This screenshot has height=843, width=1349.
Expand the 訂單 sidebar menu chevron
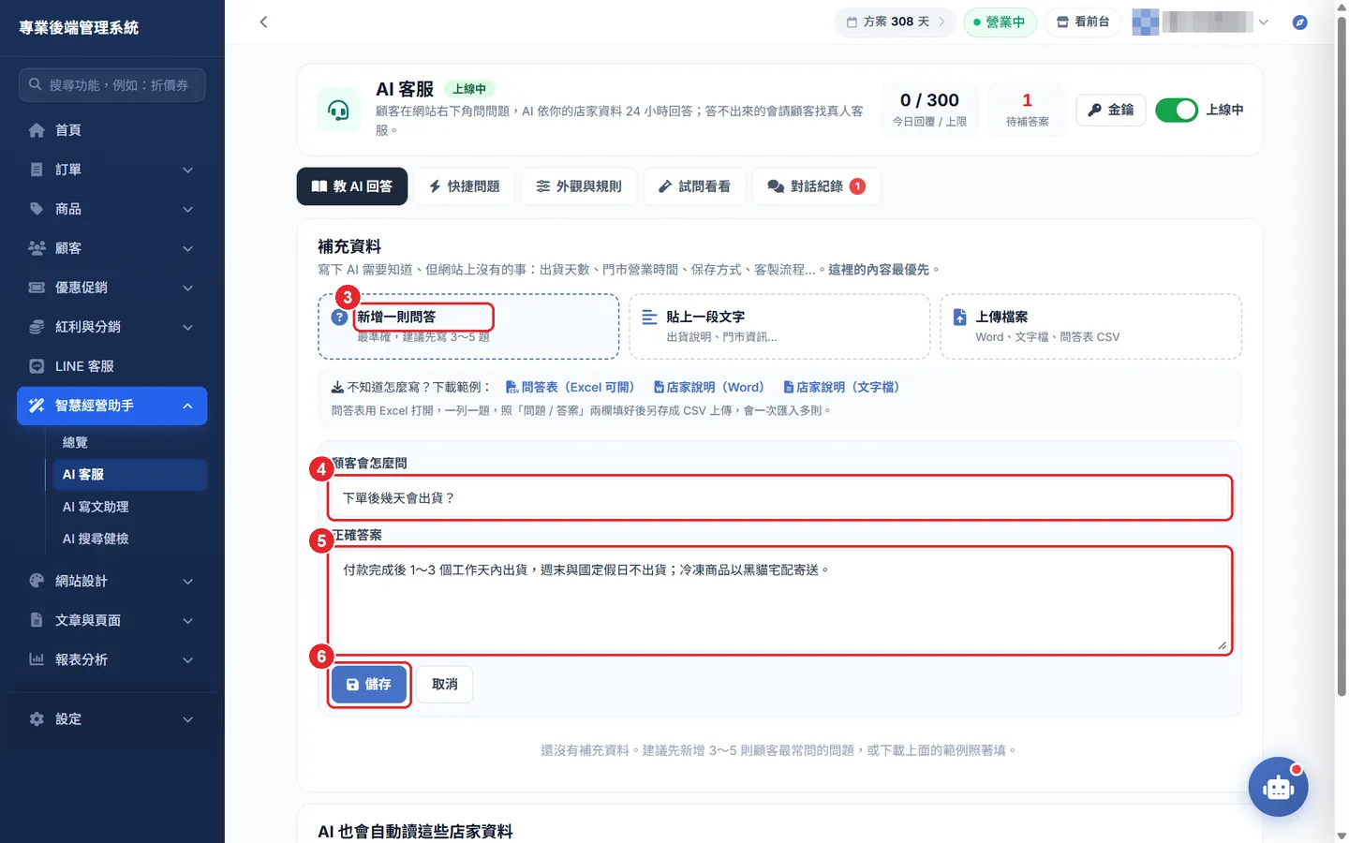pos(187,170)
